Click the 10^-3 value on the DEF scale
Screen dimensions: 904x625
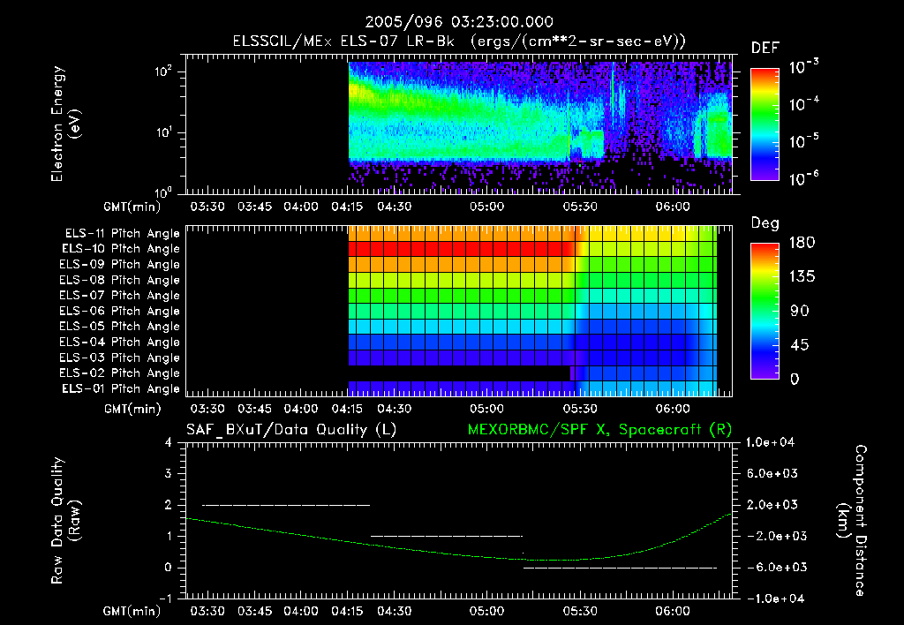pyautogui.click(x=803, y=66)
